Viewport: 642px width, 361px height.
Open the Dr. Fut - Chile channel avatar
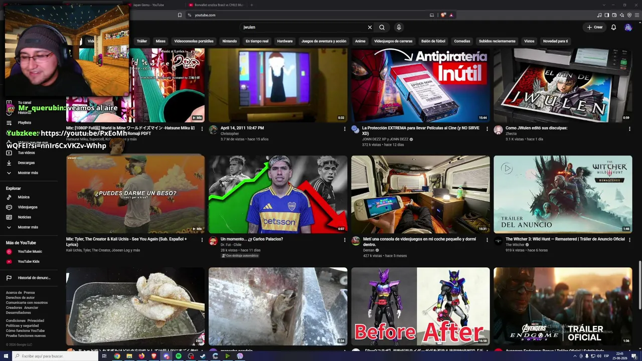(213, 241)
